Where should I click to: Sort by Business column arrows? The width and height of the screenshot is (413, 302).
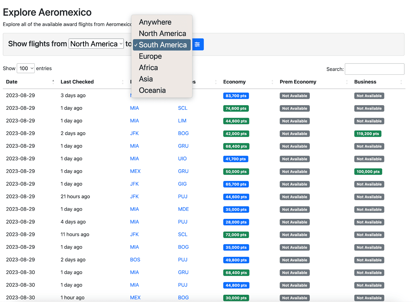pyautogui.click(x=401, y=82)
